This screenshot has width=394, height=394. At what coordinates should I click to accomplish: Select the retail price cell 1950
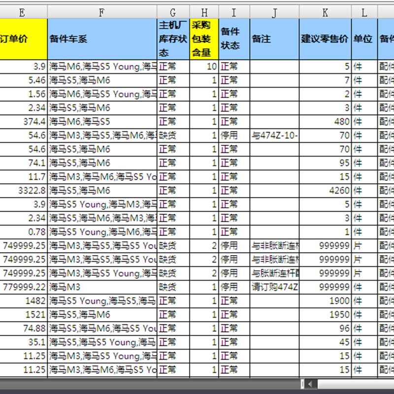point(326,315)
